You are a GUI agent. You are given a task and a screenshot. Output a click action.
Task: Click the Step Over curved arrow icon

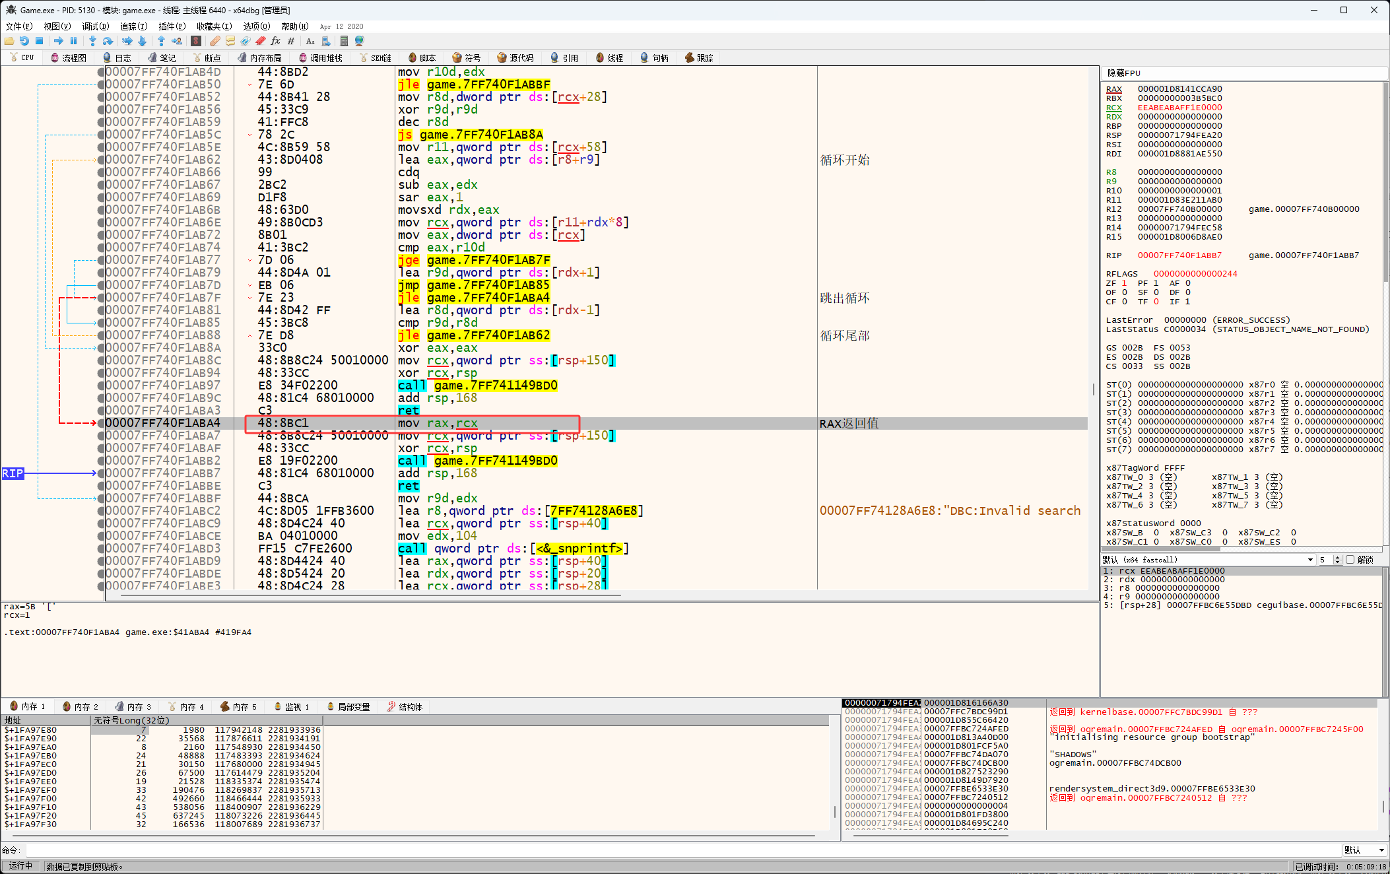[x=108, y=41]
